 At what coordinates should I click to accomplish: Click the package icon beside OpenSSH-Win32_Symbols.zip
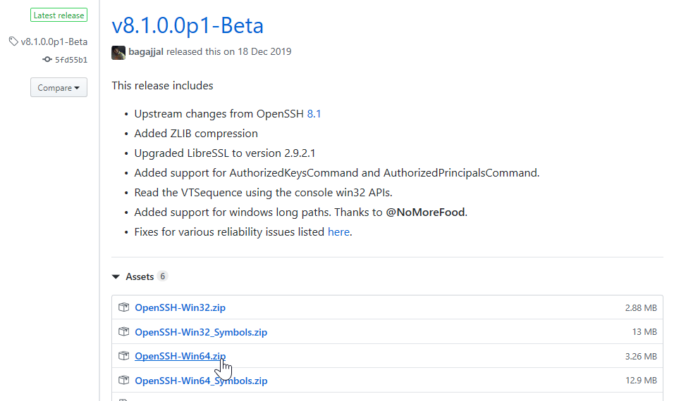click(124, 331)
